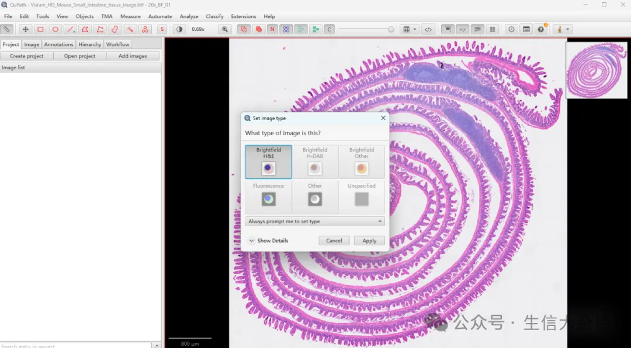
Task: Open the Analyze menu
Action: [x=189, y=16]
